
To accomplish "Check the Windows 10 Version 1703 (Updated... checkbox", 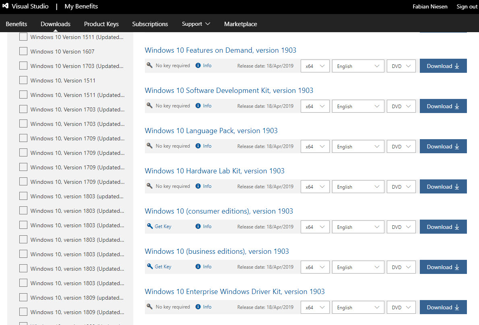I will pos(23,66).
